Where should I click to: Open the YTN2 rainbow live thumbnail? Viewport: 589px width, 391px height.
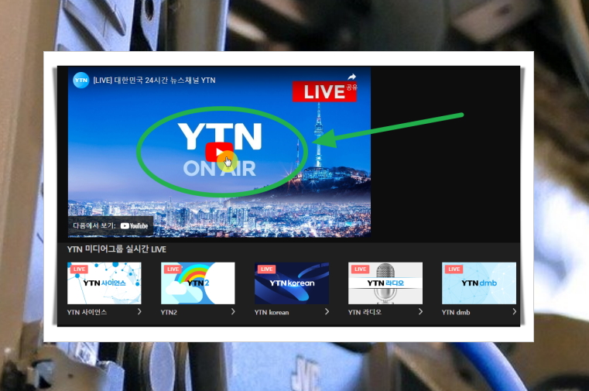(198, 283)
